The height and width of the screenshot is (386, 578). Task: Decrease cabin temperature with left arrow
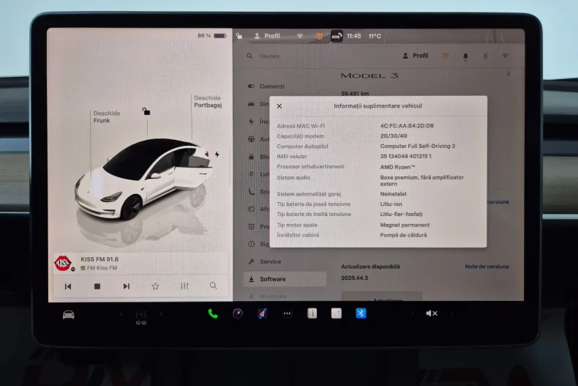click(121, 314)
